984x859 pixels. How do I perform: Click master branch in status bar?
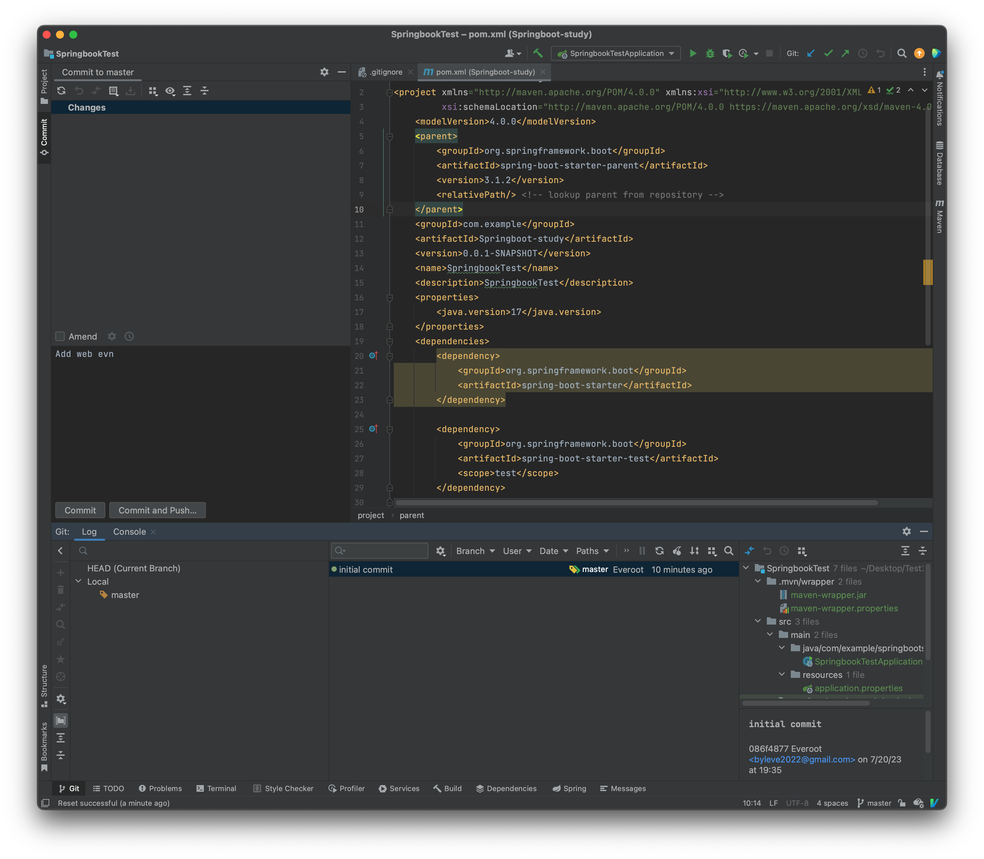tap(874, 803)
